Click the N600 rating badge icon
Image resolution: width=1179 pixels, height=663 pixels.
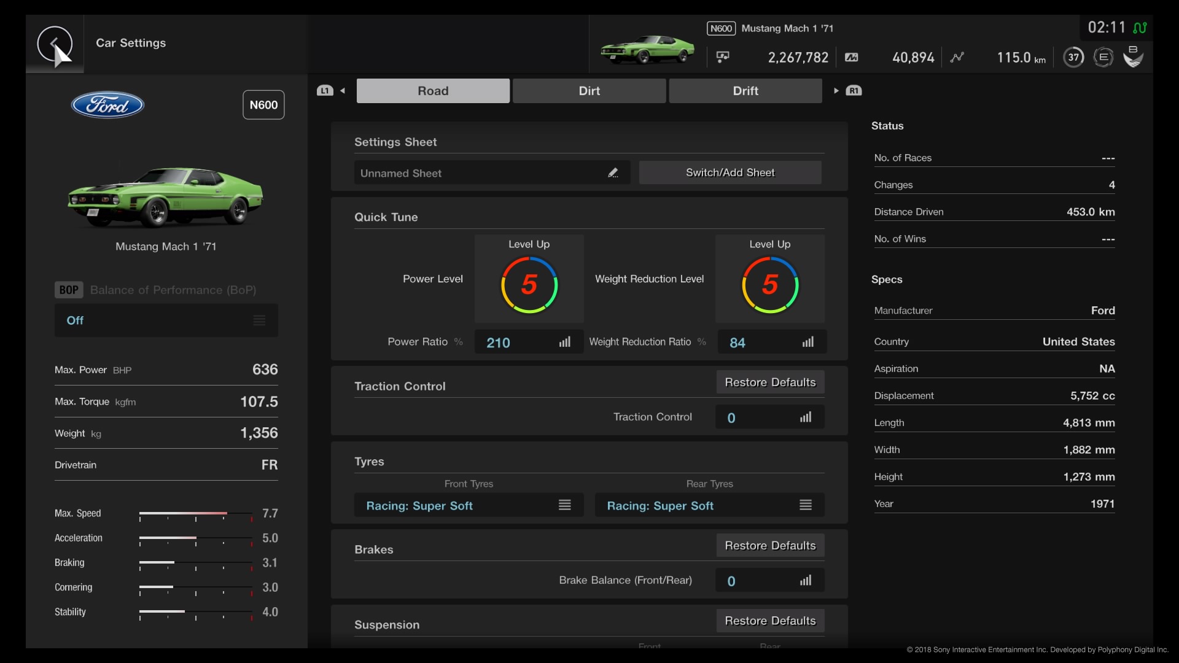point(263,104)
